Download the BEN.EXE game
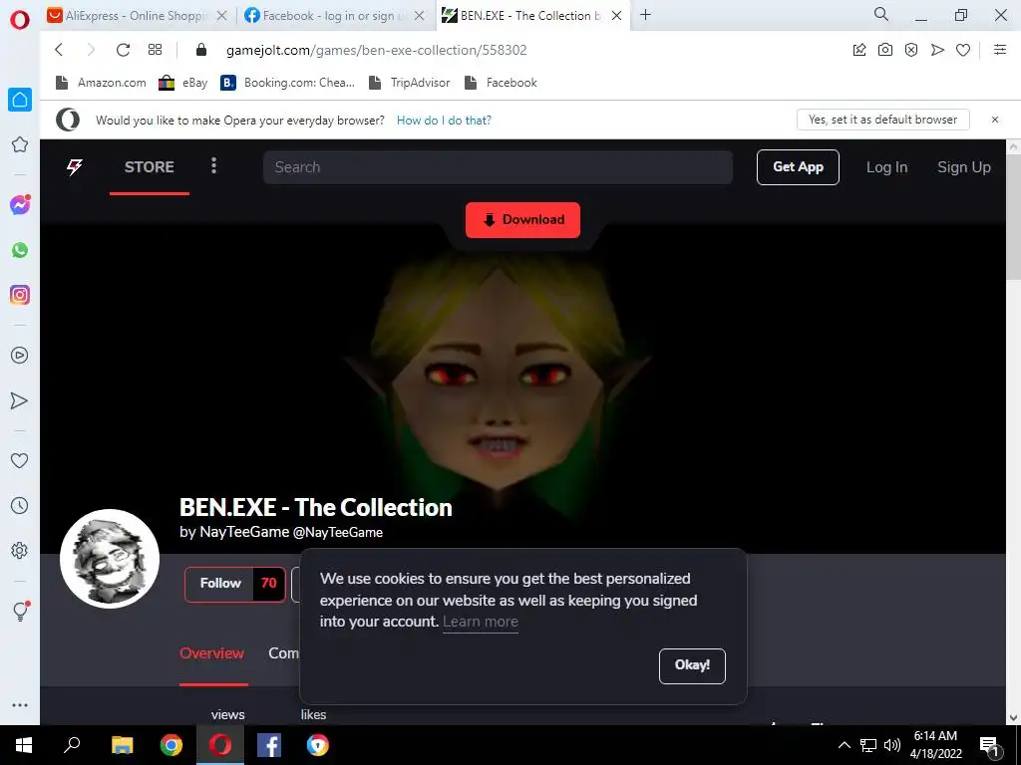 [522, 220]
